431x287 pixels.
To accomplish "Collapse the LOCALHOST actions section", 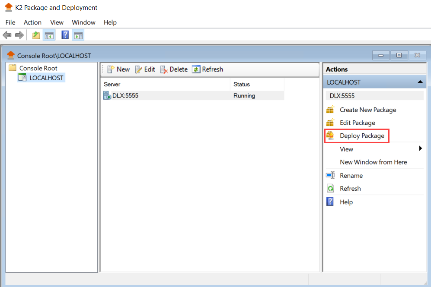I will click(419, 82).
